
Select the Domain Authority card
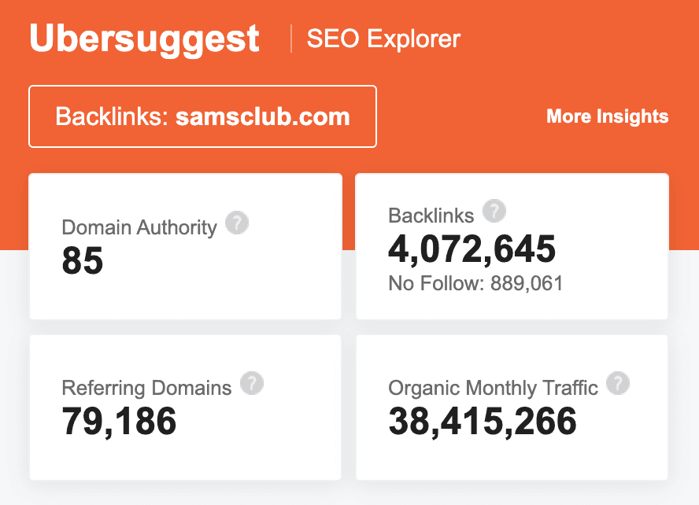click(185, 246)
